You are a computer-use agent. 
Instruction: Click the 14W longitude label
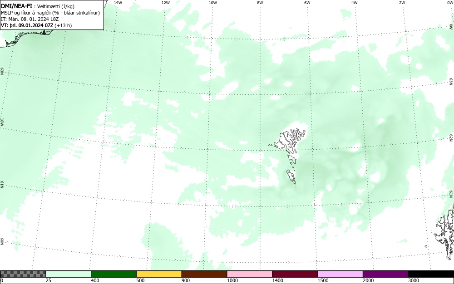(118, 3)
